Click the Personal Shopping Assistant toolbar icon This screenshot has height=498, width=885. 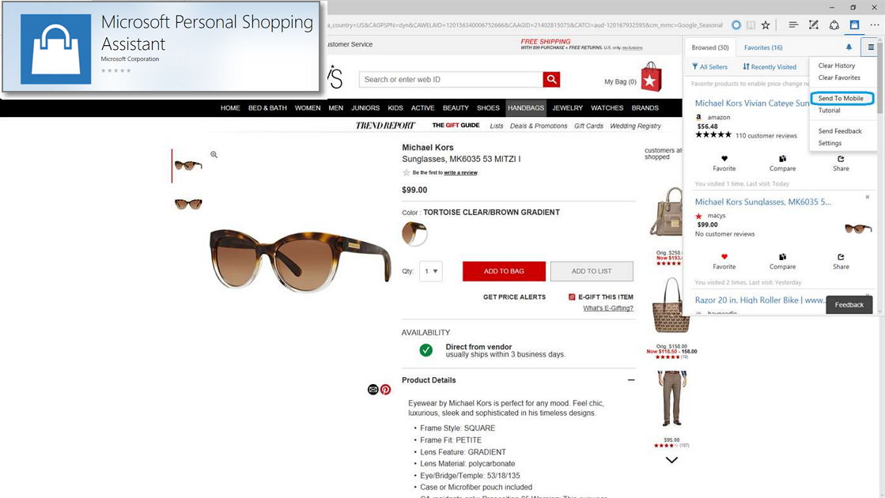(x=854, y=25)
